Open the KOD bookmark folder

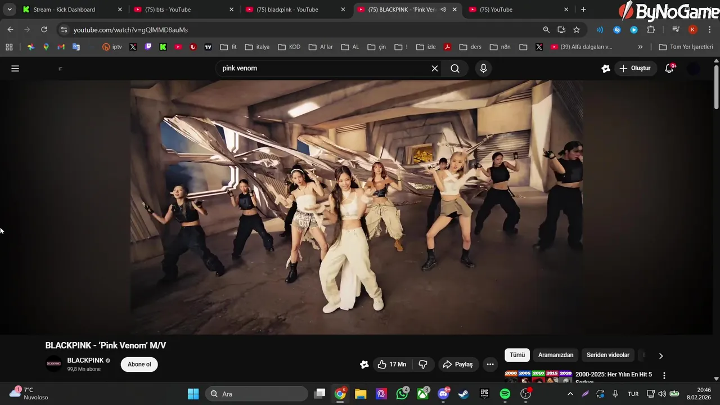pyautogui.click(x=289, y=47)
